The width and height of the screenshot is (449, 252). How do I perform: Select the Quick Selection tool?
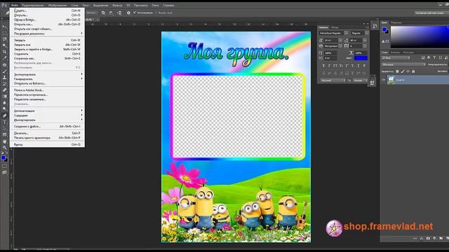(x=4, y=45)
